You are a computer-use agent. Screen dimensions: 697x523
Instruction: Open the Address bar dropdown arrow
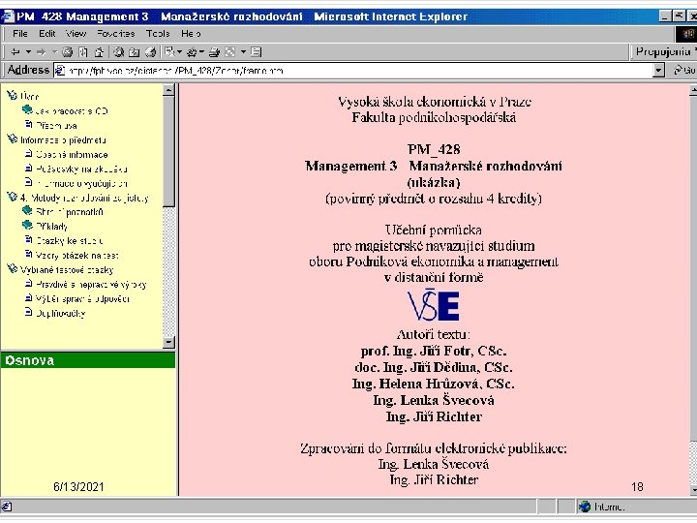(x=659, y=71)
